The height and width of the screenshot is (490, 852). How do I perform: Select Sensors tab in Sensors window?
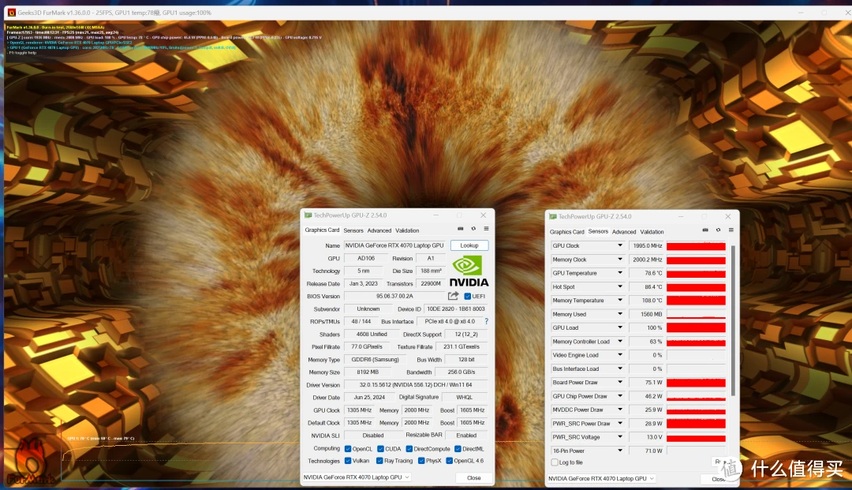point(598,231)
